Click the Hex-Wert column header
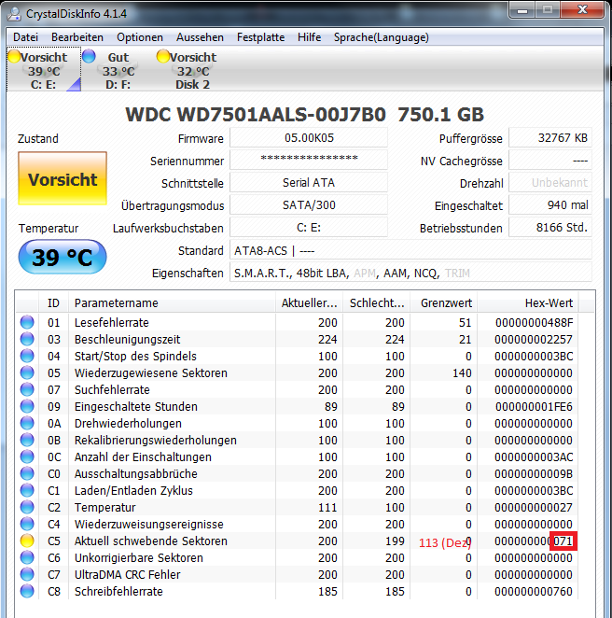This screenshot has height=618, width=612. pos(528,302)
